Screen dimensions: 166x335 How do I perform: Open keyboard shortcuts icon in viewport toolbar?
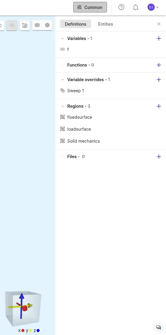point(37,25)
